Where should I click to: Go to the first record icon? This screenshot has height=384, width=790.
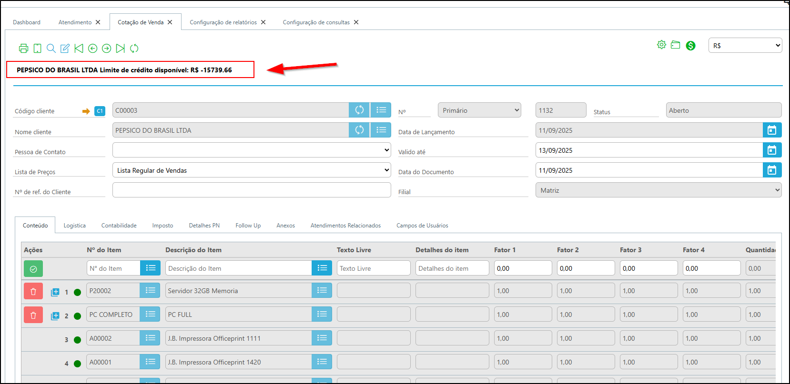click(79, 48)
